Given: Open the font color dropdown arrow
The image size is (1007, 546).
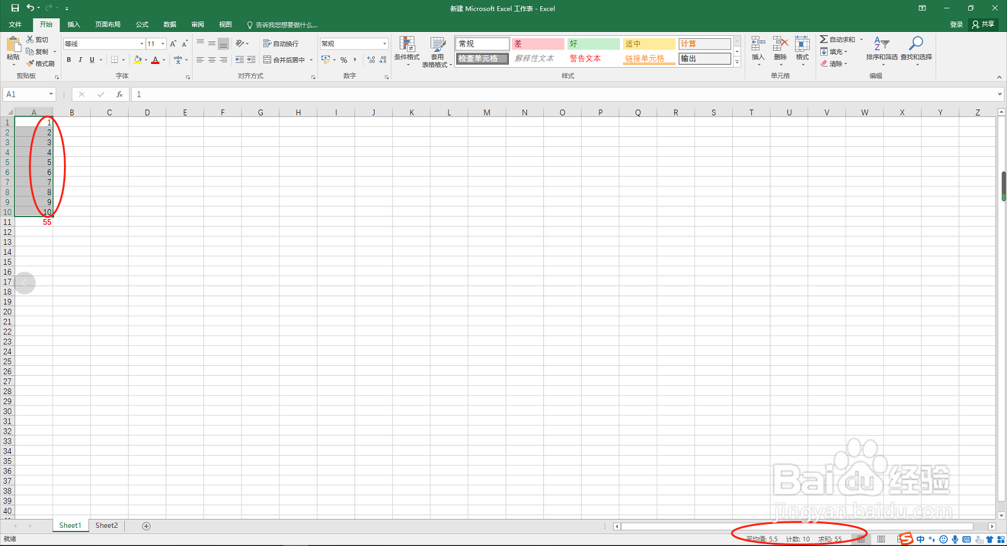Looking at the screenshot, I should tap(164, 60).
